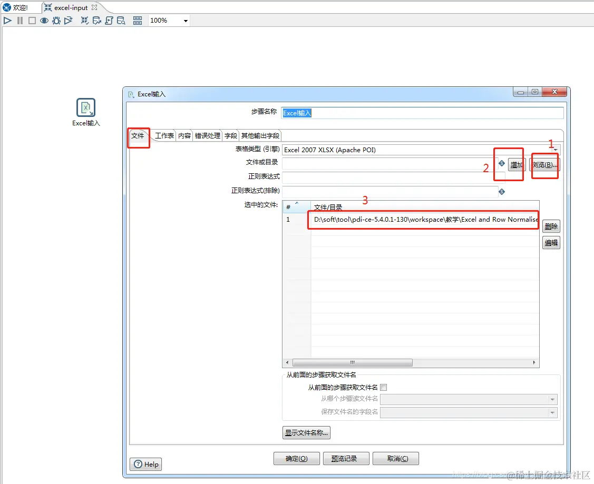Click the # column header

pyautogui.click(x=297, y=207)
